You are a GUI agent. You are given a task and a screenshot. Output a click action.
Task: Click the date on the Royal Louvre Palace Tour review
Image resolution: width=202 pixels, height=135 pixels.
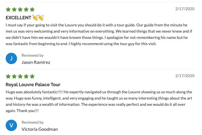(x=185, y=76)
